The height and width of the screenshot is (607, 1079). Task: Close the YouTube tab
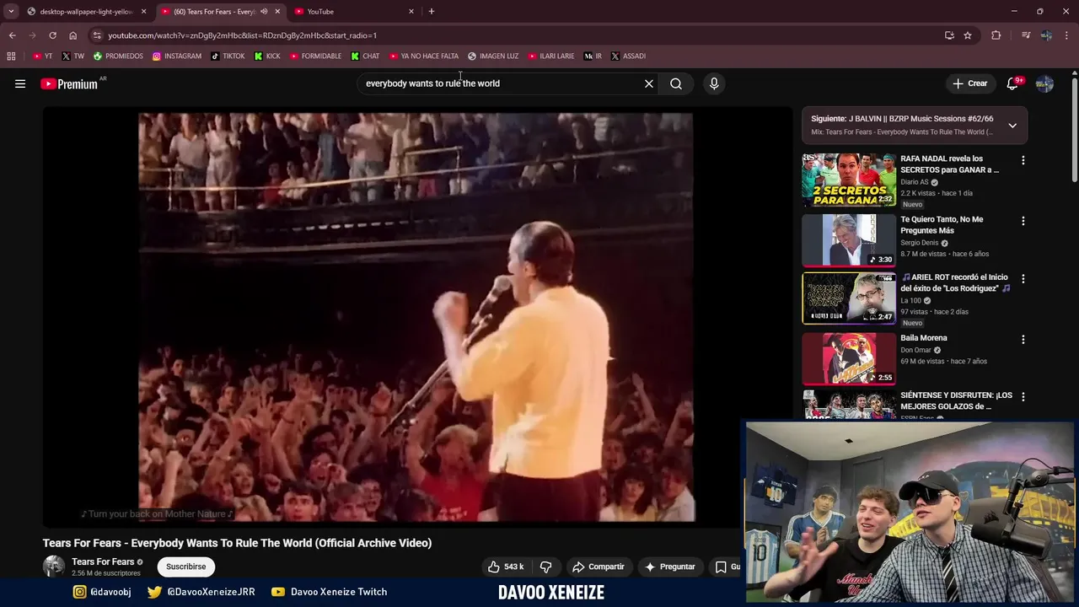411,12
